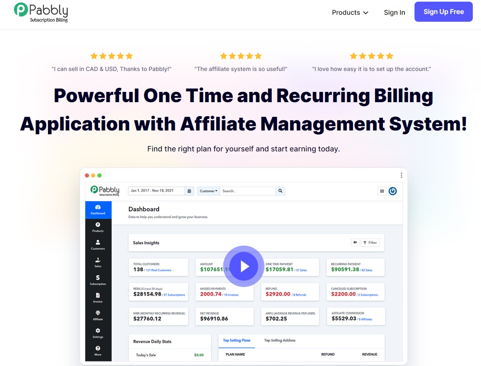
Task: Open the Affiliate sidebar icon
Action: tap(98, 316)
